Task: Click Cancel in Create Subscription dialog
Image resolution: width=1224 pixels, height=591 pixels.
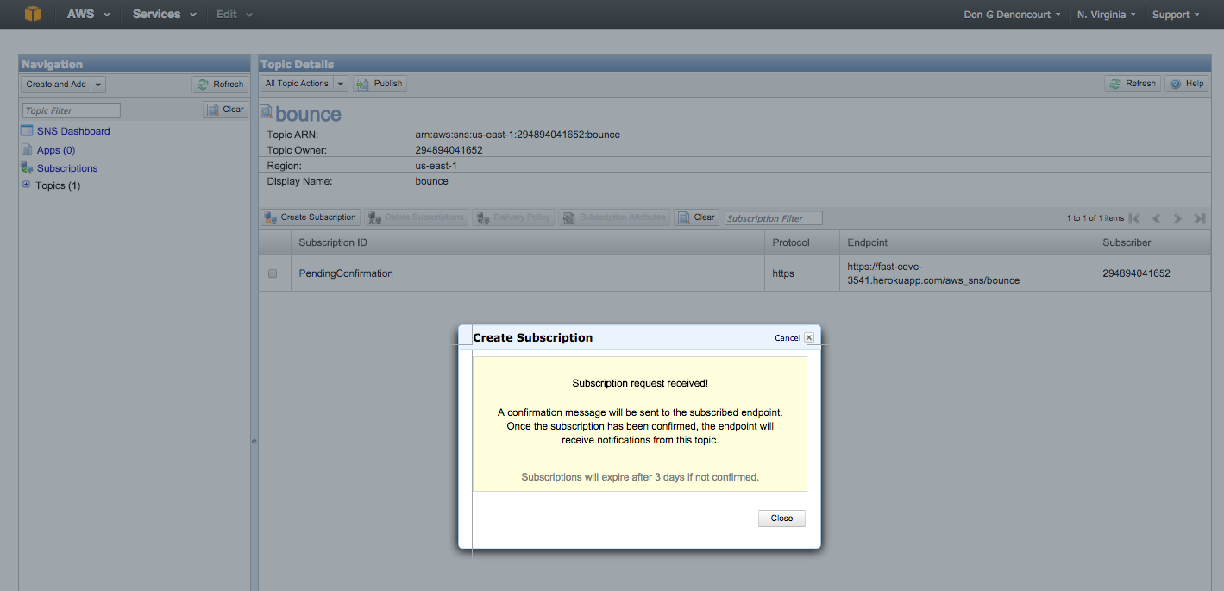Action: pyautogui.click(x=787, y=338)
